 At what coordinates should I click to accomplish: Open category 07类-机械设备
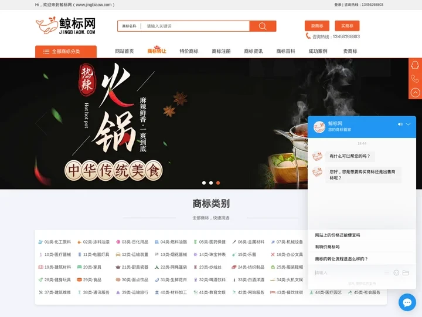tap(287, 242)
